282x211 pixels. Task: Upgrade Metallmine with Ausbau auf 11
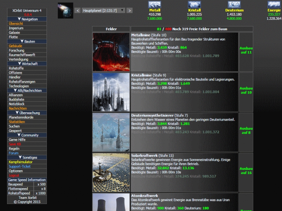pos(246,50)
